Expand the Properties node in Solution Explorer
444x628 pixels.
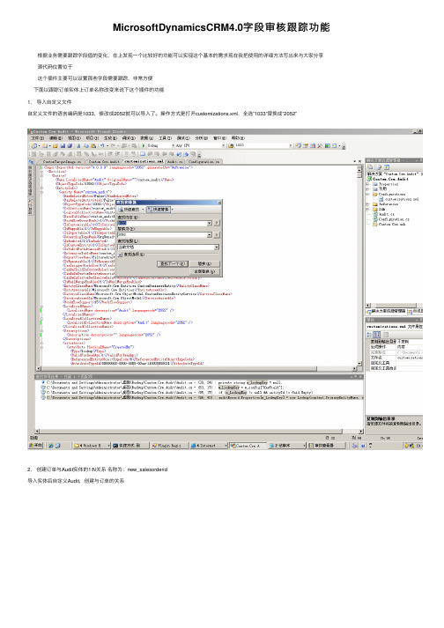tap(368, 184)
